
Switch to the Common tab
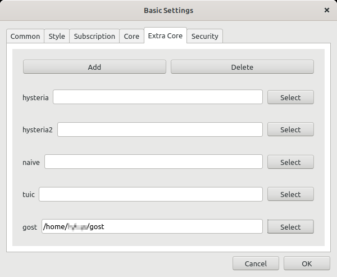click(25, 37)
